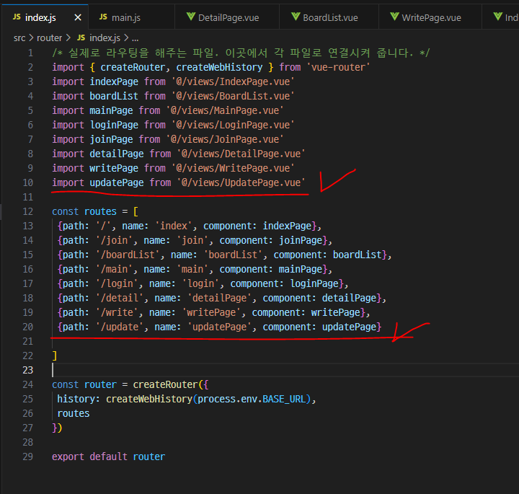The height and width of the screenshot is (494, 519).
Task: Click the JS icon on index.js tab
Action: coord(17,17)
